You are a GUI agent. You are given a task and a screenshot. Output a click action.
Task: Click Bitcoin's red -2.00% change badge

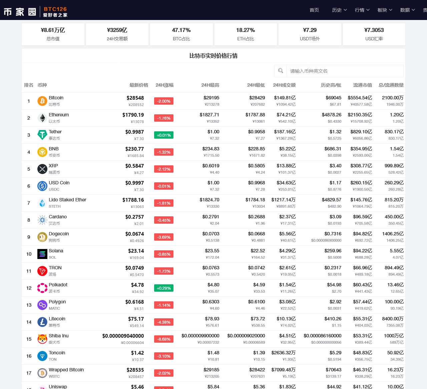coord(164,101)
